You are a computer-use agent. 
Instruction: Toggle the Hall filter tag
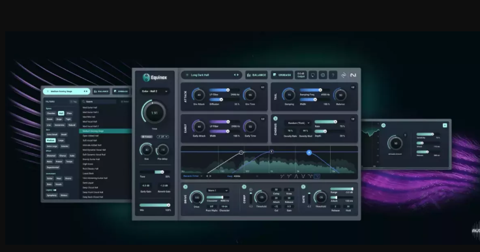pos(61,114)
